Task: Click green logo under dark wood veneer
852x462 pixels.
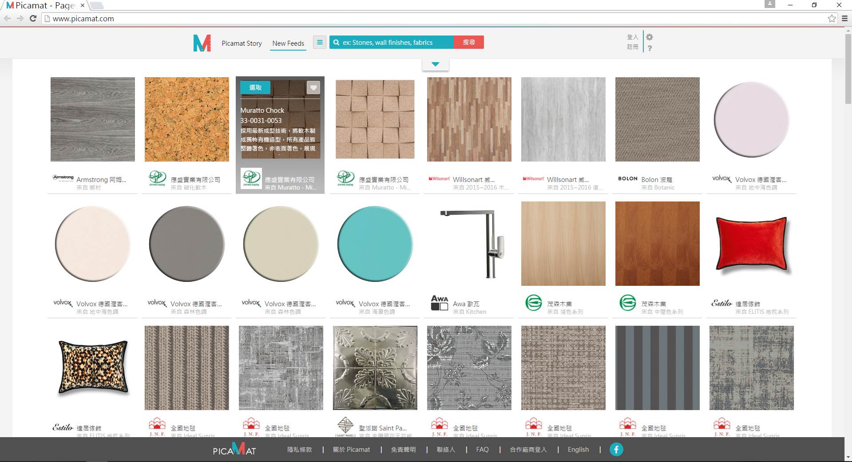Action: point(628,303)
